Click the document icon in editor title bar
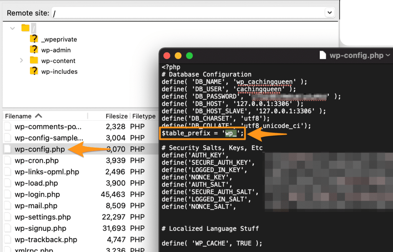The image size is (393, 252). pos(323,56)
